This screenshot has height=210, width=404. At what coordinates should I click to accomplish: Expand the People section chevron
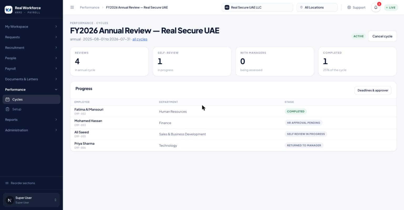coord(56,58)
